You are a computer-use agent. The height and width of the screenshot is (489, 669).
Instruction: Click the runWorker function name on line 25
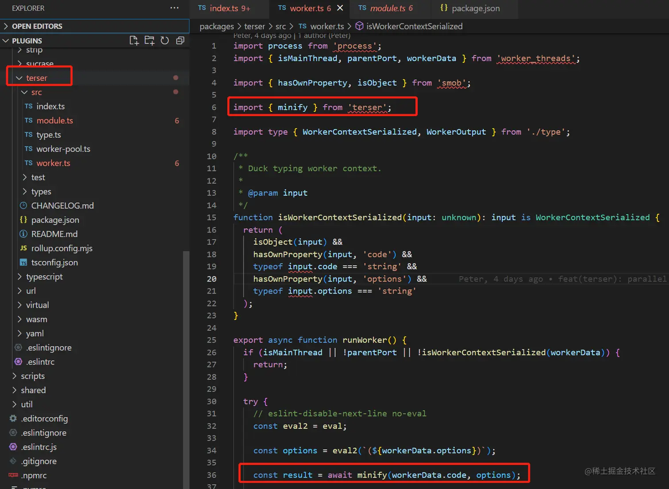(365, 340)
